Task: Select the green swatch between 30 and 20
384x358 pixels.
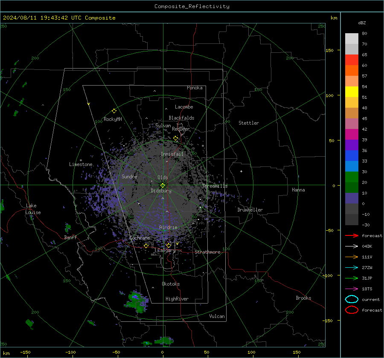Action: pos(352,177)
